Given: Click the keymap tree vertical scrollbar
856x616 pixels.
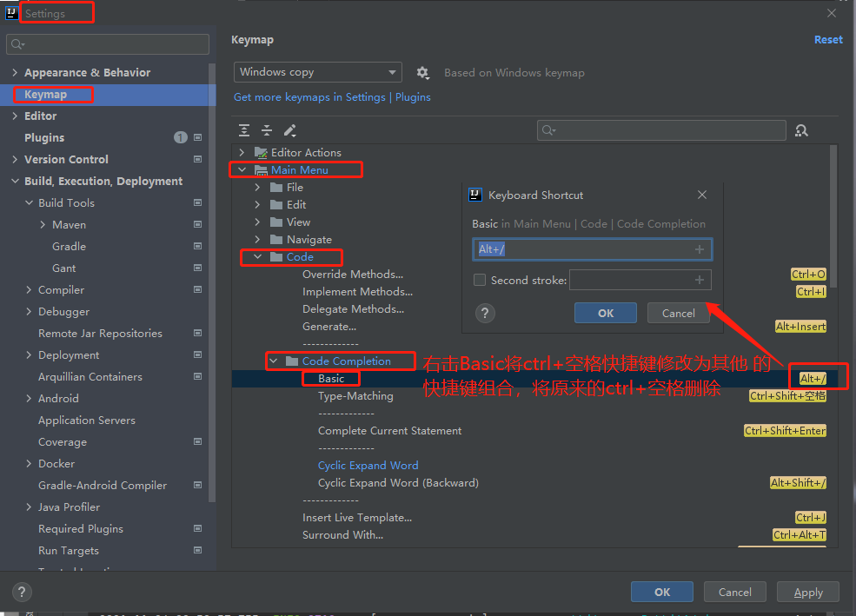Looking at the screenshot, I should (x=833, y=216).
